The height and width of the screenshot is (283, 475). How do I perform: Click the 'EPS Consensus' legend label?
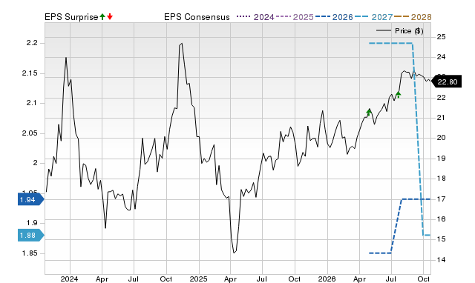point(197,17)
